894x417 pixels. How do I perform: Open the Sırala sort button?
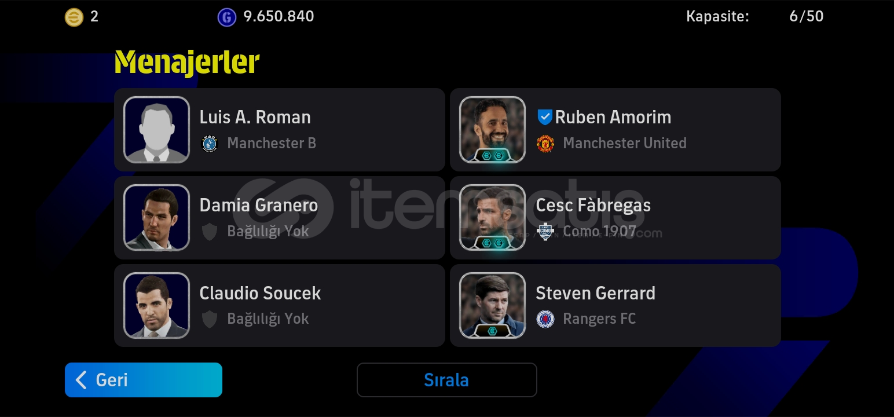coord(446,380)
